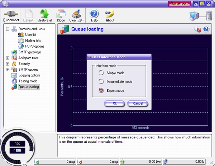Click the Restore all toolbar icon

click(45, 14)
